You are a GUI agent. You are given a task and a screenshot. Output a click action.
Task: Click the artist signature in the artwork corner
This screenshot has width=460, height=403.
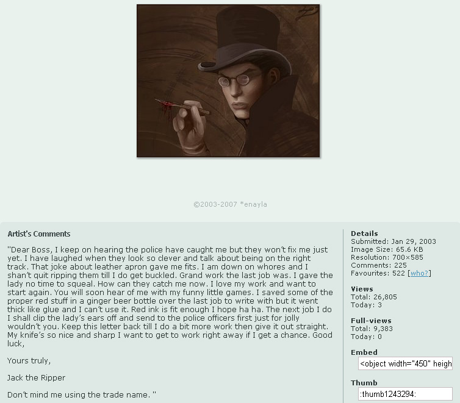tap(307, 13)
